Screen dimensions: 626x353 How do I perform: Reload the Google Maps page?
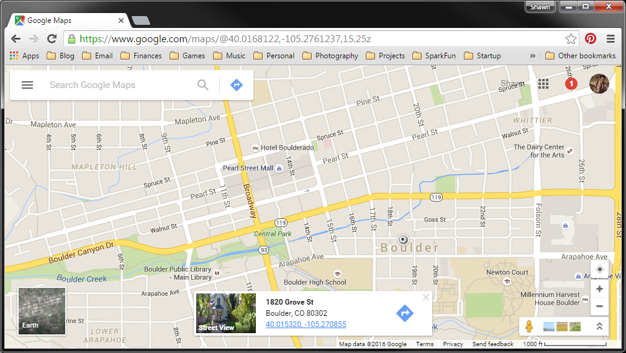tap(52, 38)
